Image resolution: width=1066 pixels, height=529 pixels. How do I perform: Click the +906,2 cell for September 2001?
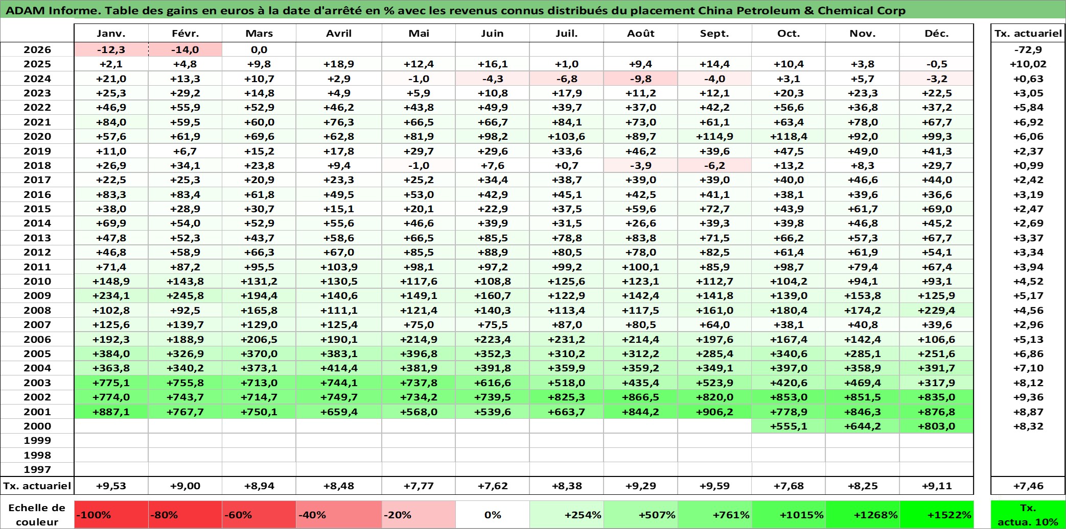pyautogui.click(x=714, y=412)
